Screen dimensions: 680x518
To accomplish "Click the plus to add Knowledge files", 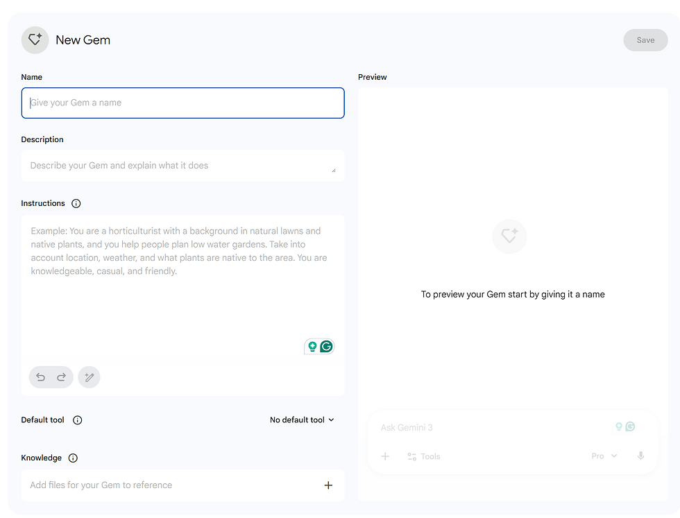I will 328,485.
